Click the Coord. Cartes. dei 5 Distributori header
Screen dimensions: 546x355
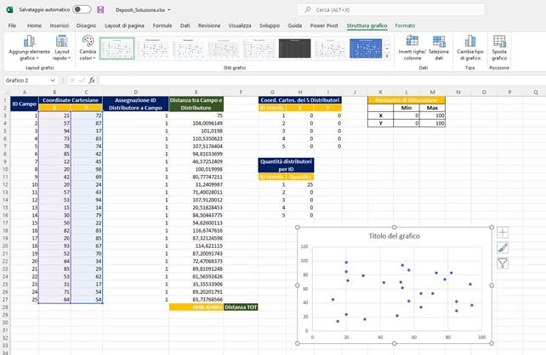(300, 100)
